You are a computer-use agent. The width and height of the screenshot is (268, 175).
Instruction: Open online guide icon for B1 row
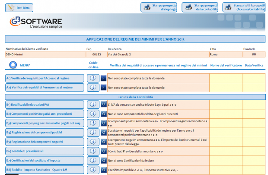click(93, 104)
